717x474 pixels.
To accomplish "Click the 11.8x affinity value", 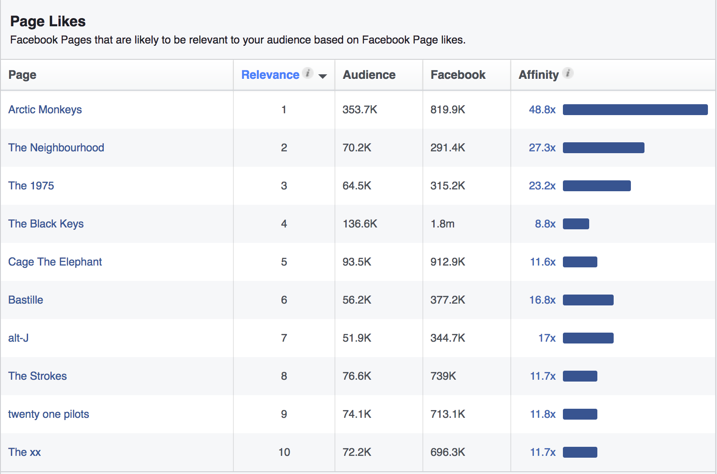I will [543, 414].
